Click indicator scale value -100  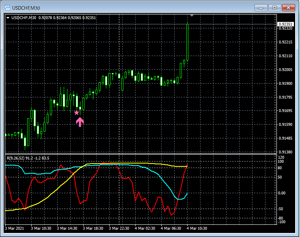(281, 222)
